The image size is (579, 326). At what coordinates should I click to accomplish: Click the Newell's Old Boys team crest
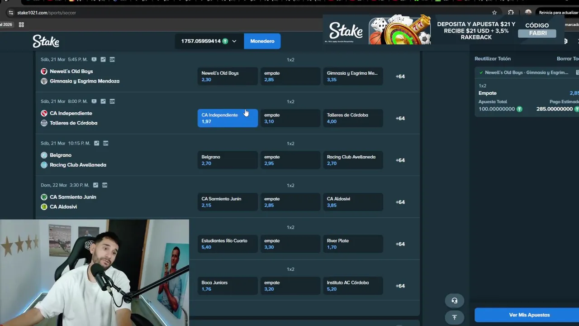[44, 71]
